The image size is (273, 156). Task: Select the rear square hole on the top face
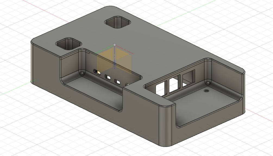[118, 23]
